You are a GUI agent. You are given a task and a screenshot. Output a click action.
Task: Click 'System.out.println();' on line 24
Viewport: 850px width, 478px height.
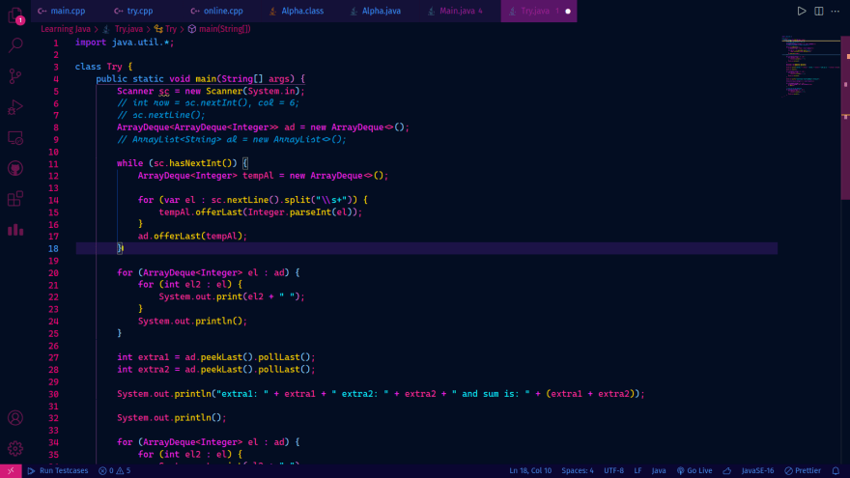coord(192,321)
